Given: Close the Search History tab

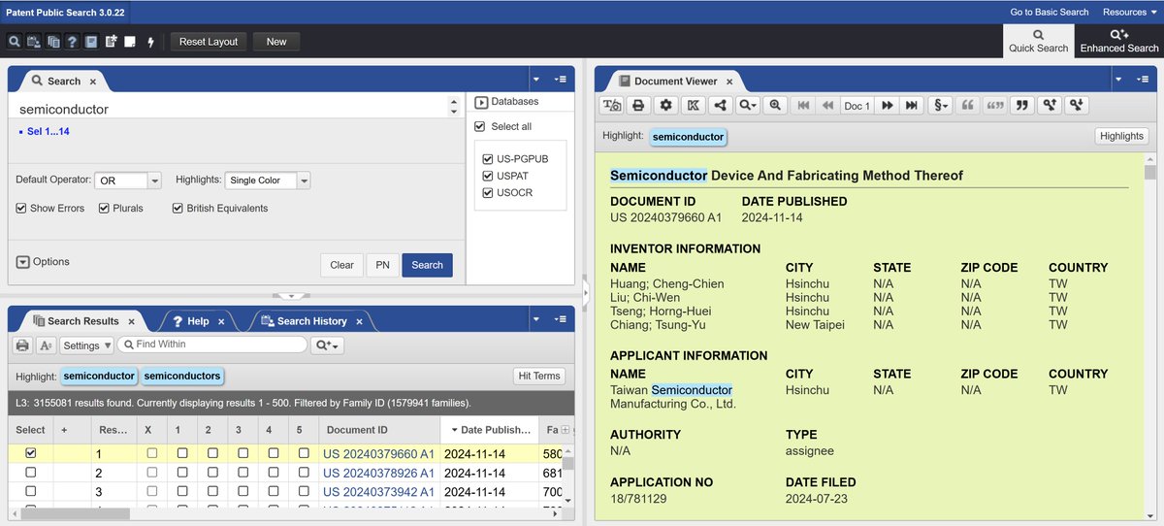Looking at the screenshot, I should 359,321.
